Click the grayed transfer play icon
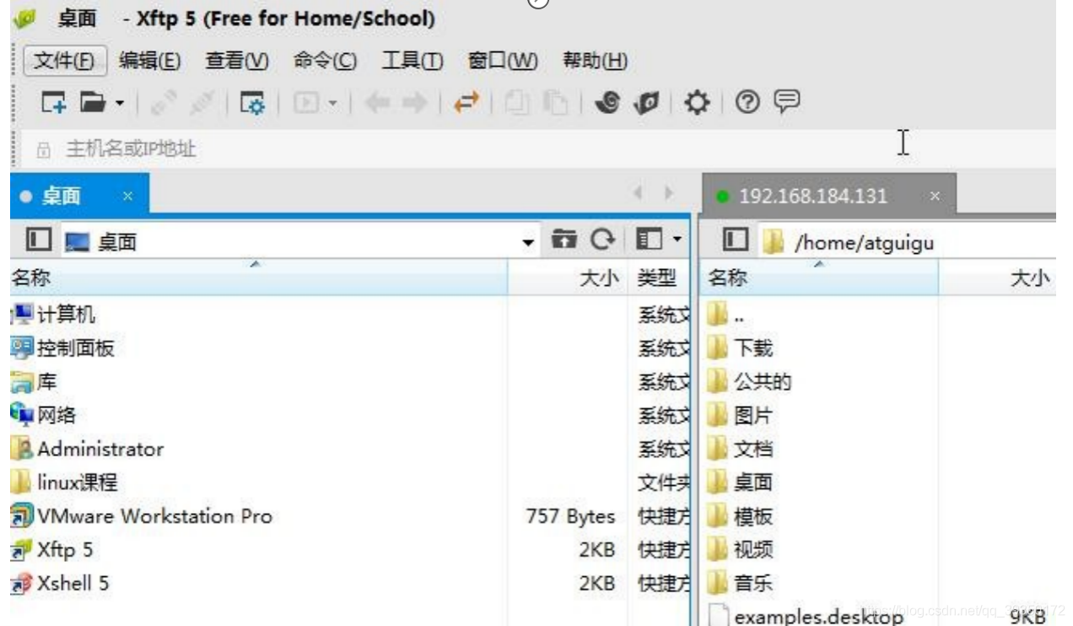 pyautogui.click(x=306, y=103)
